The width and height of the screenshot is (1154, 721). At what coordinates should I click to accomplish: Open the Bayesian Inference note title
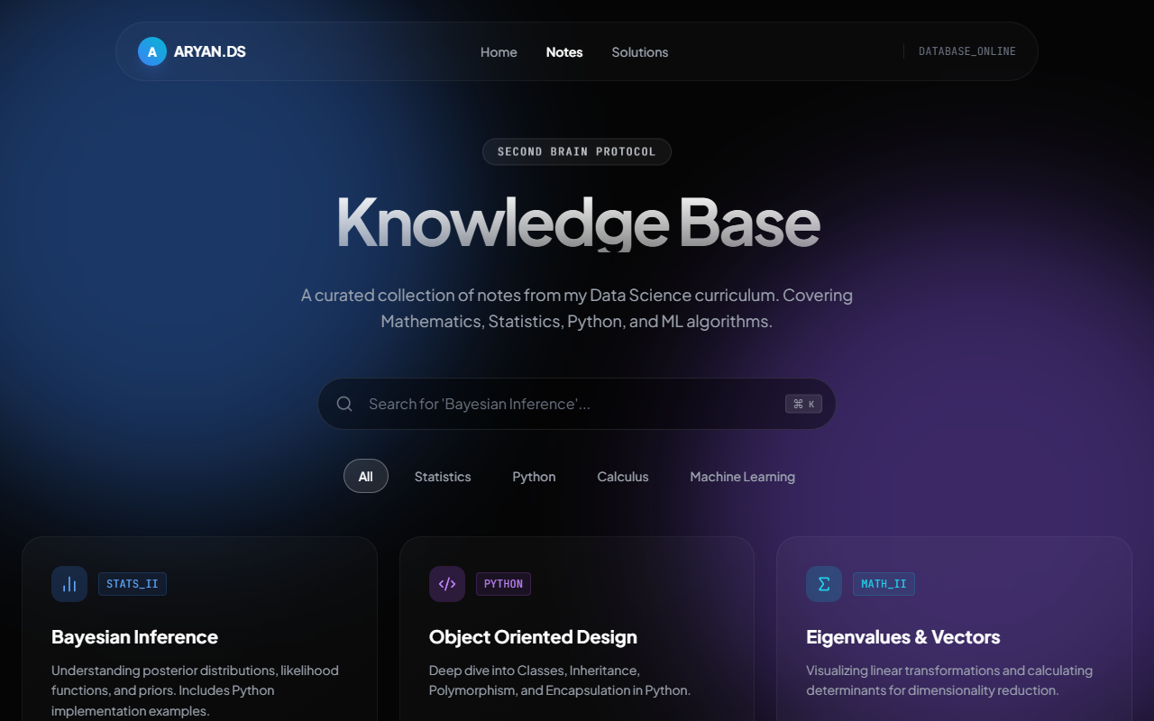pyautogui.click(x=135, y=637)
